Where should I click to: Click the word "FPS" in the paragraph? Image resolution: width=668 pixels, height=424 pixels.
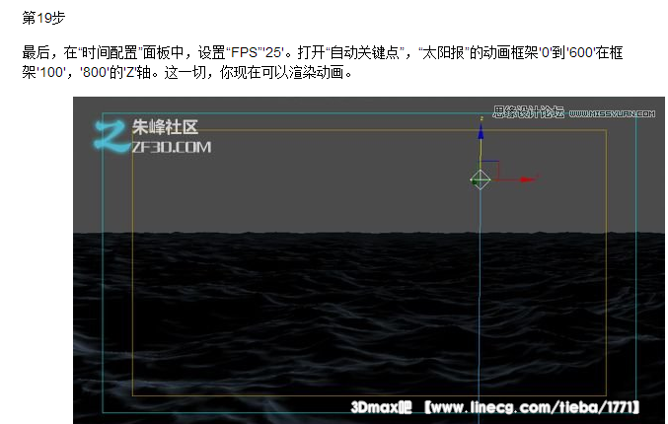coord(245,53)
